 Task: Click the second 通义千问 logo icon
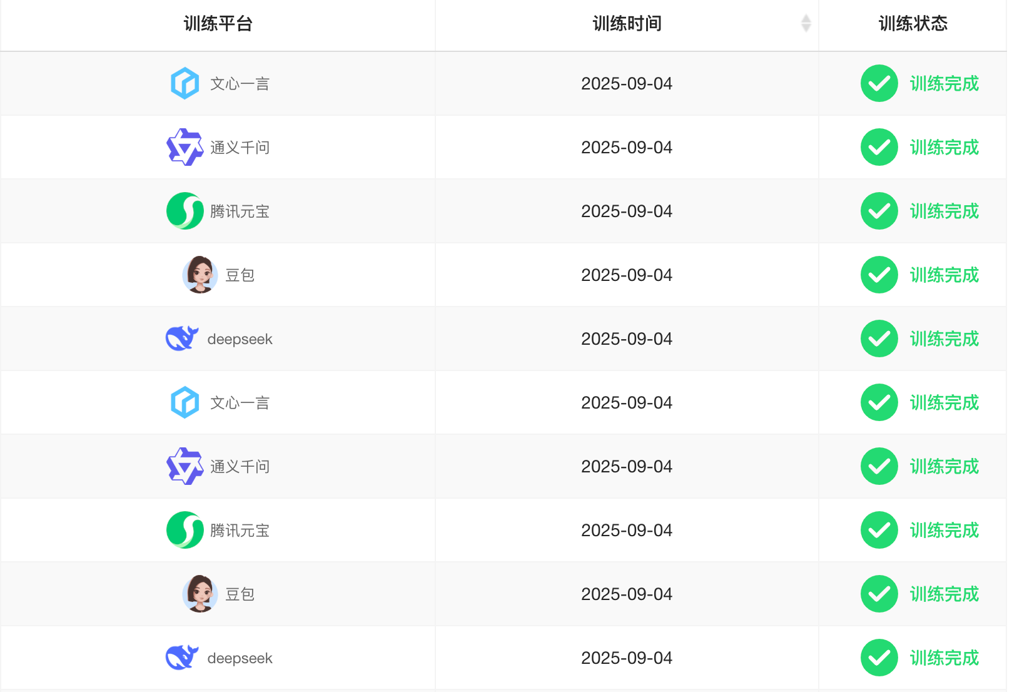(x=185, y=466)
